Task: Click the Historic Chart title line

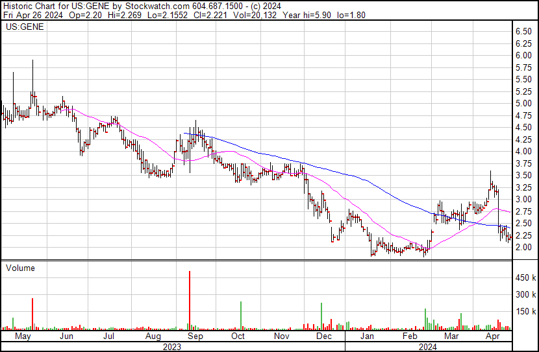Action: click(142, 6)
